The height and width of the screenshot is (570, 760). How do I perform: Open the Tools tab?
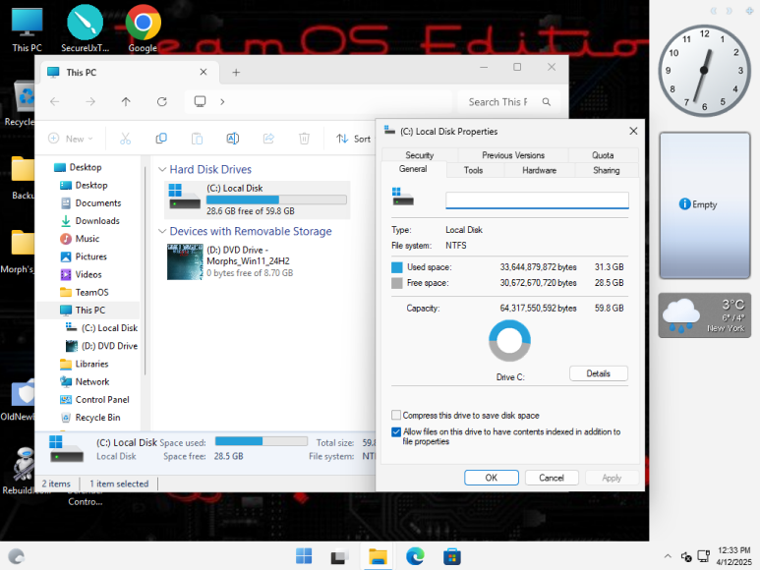473,170
